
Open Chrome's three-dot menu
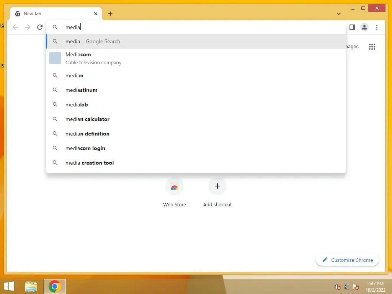pos(377,27)
